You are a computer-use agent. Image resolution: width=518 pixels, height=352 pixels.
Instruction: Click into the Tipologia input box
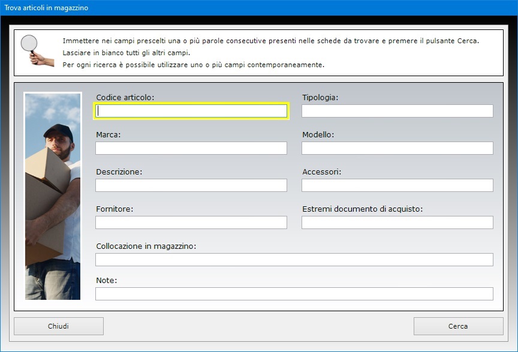(397, 111)
